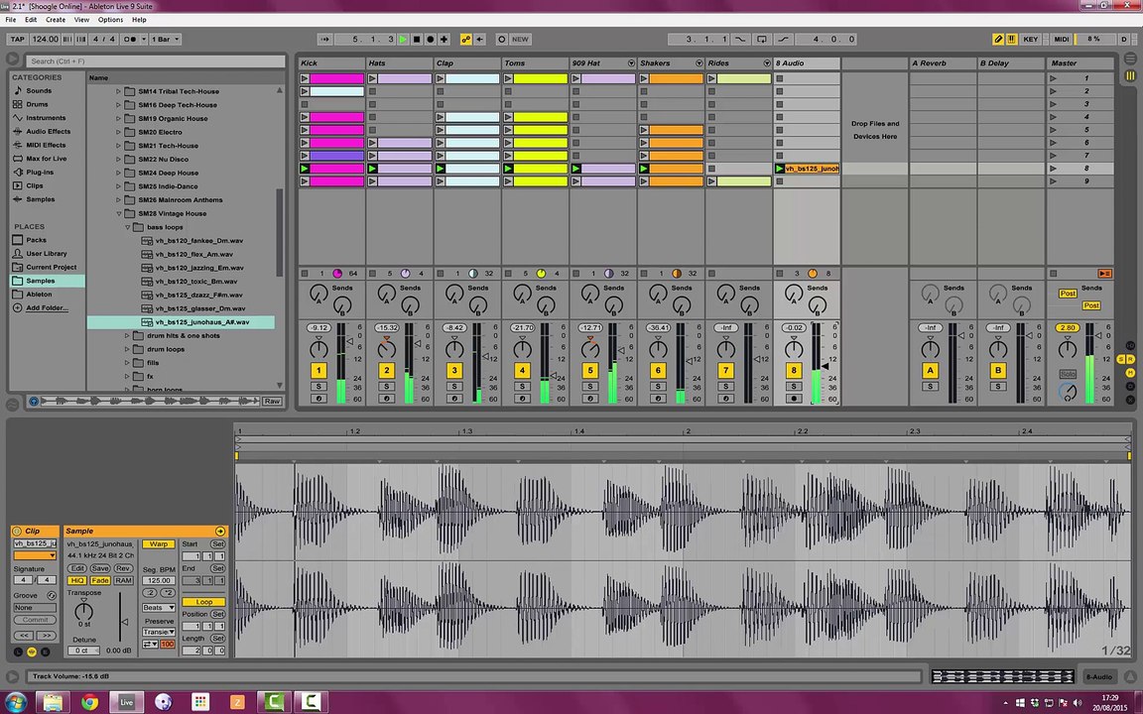Enable Arrangement Record button in transport

click(x=430, y=40)
